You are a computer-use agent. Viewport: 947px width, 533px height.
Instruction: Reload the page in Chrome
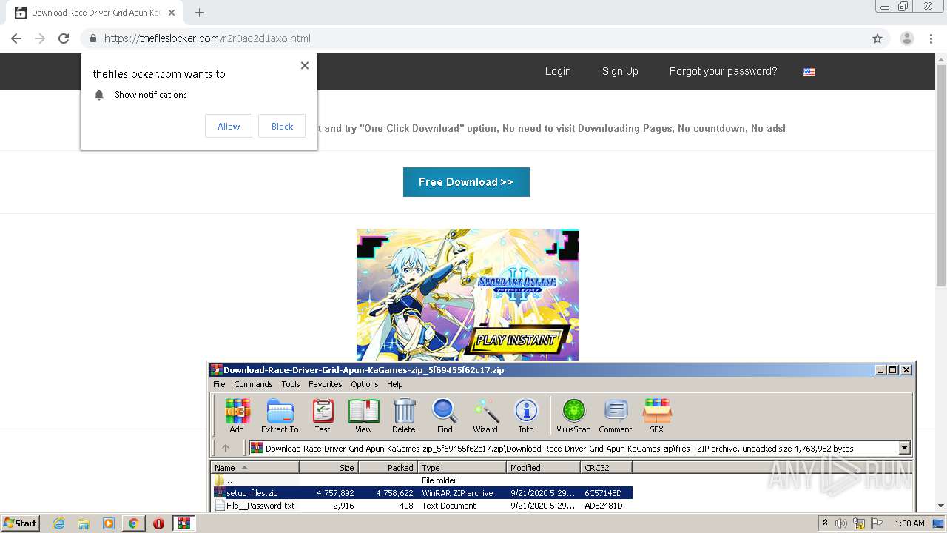click(x=64, y=38)
